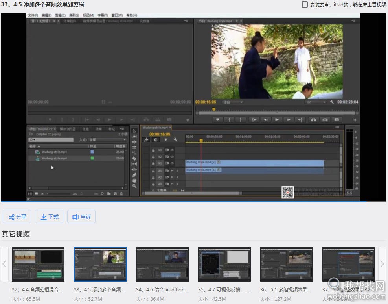
Task: Click Program monitor Play button
Action: (277, 120)
